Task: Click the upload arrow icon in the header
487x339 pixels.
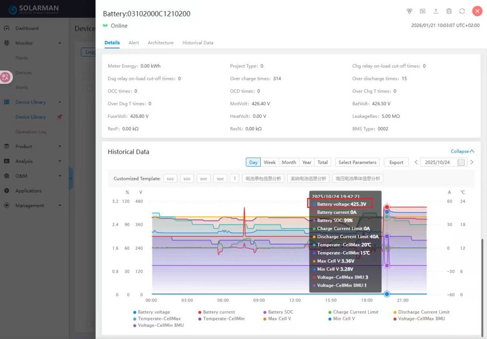Action: click(x=436, y=11)
